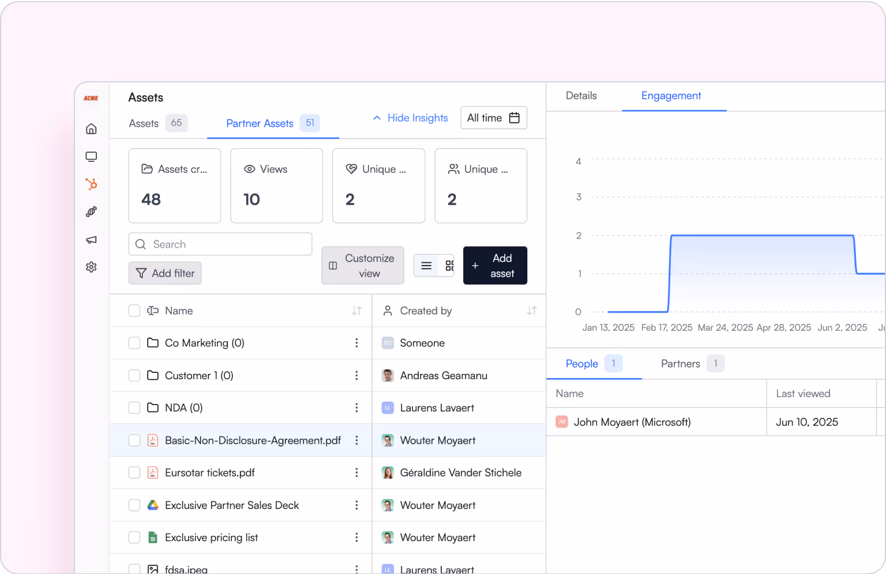886x574 pixels.
Task: Check the NDA (0) row checkbox
Action: [x=134, y=407]
